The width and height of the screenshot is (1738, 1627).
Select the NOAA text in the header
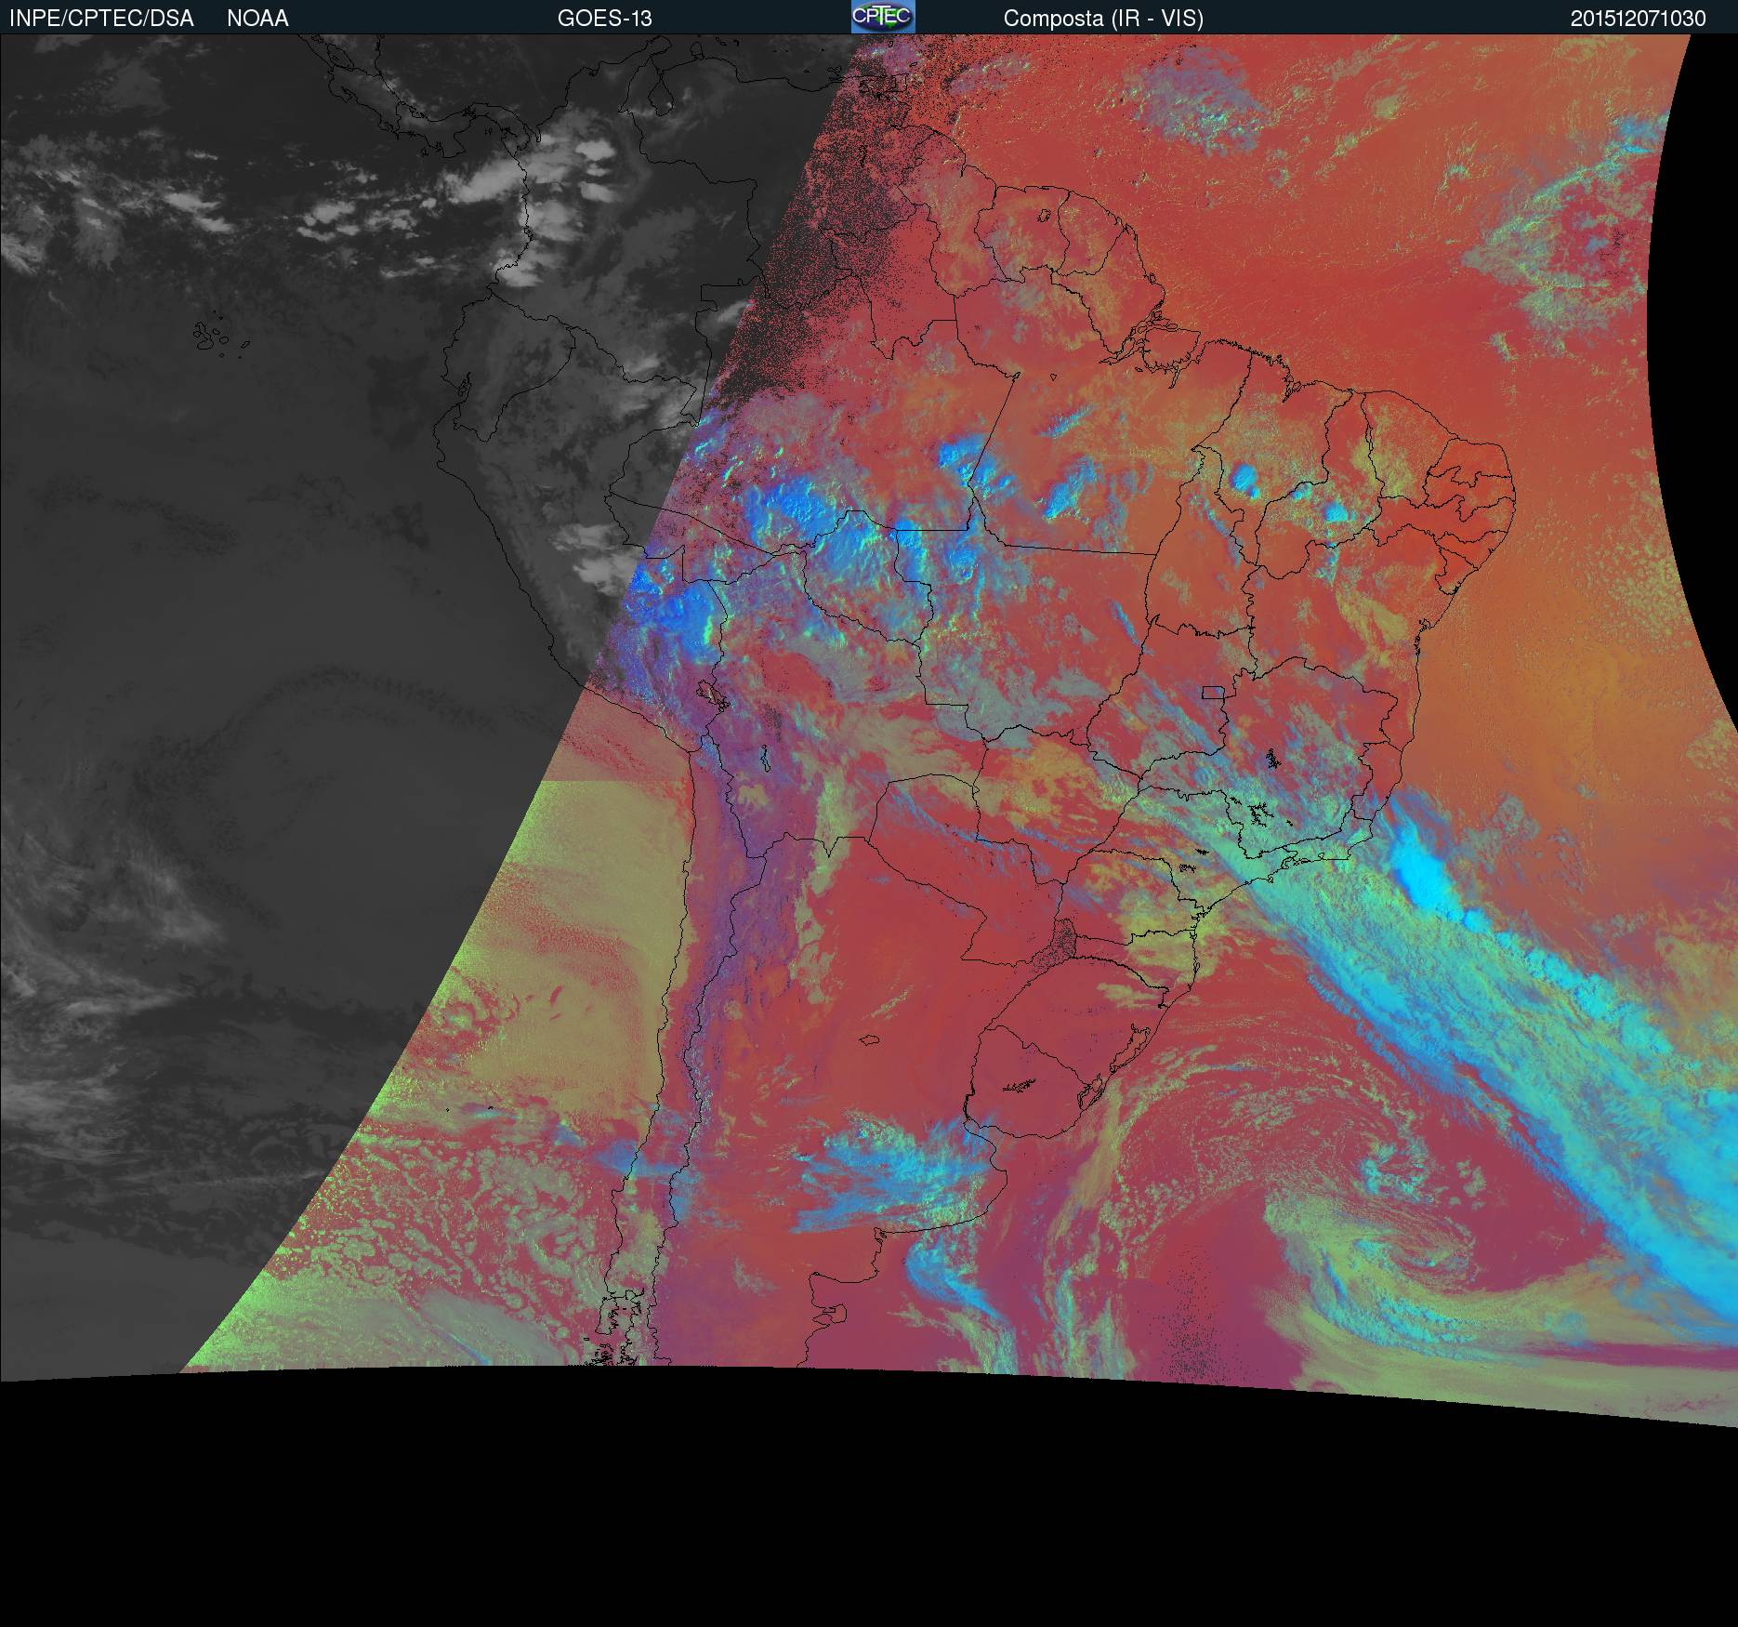pyautogui.click(x=257, y=19)
